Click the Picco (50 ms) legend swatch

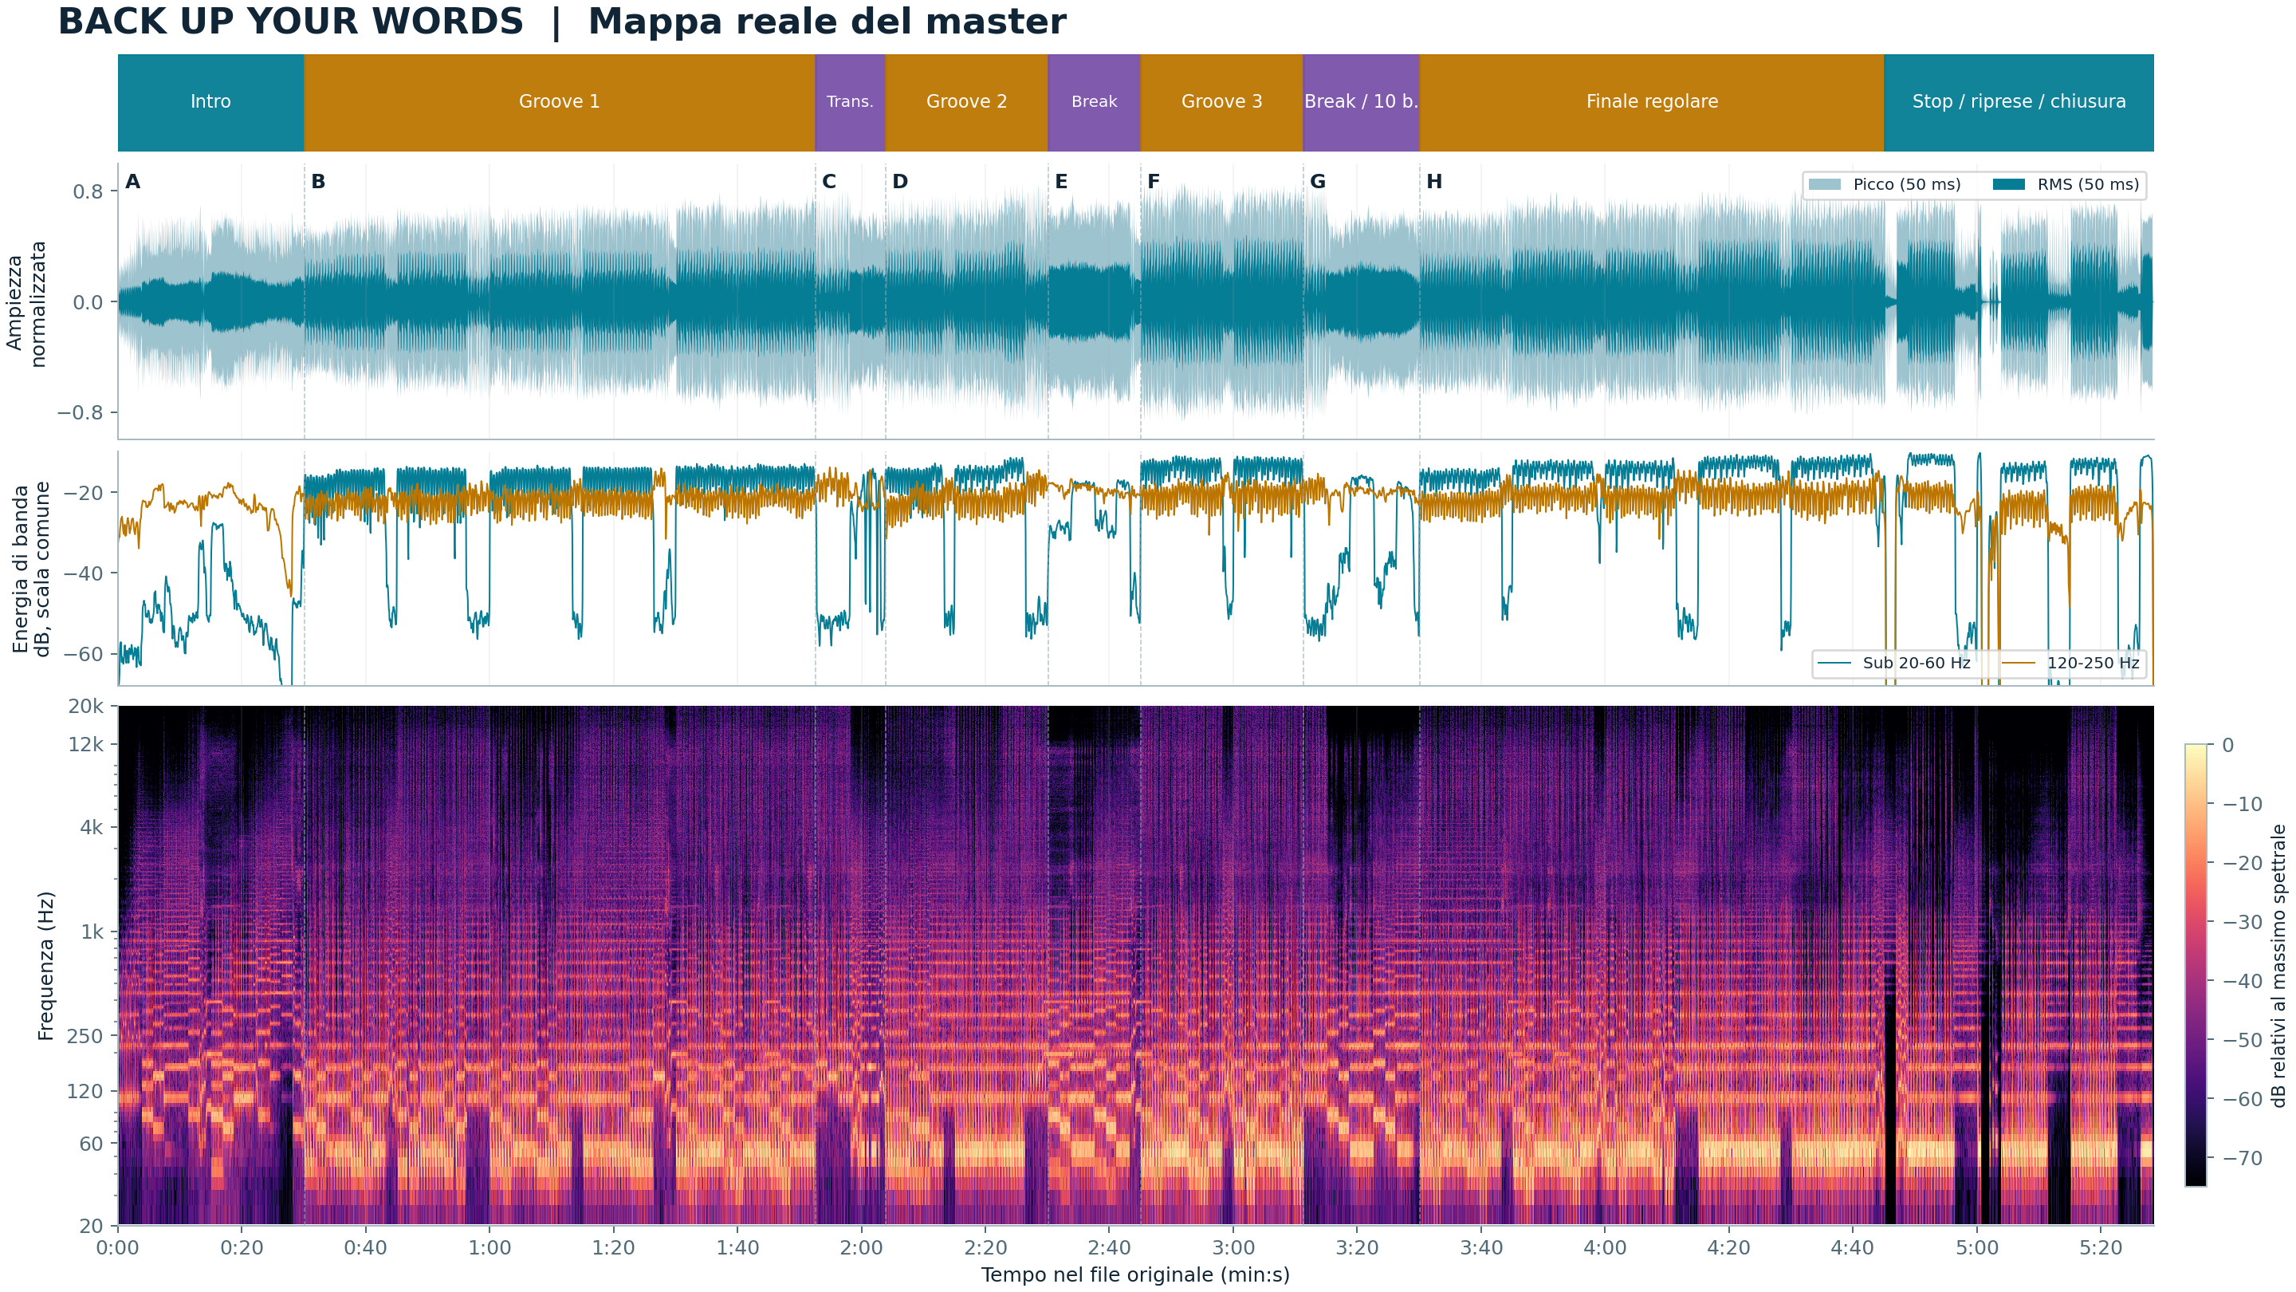(x=1825, y=184)
